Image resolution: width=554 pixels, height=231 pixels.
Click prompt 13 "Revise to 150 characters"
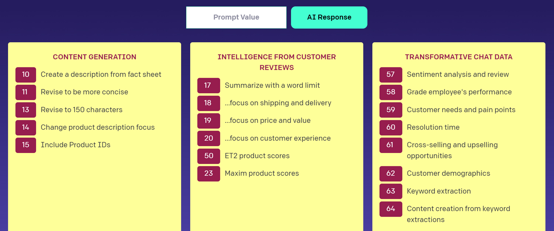click(82, 110)
